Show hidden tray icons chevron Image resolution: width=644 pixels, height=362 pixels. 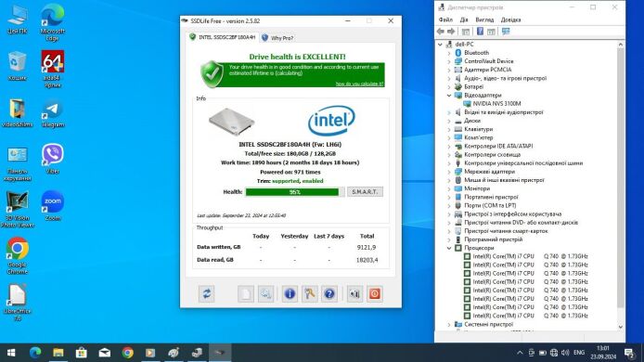pyautogui.click(x=520, y=353)
